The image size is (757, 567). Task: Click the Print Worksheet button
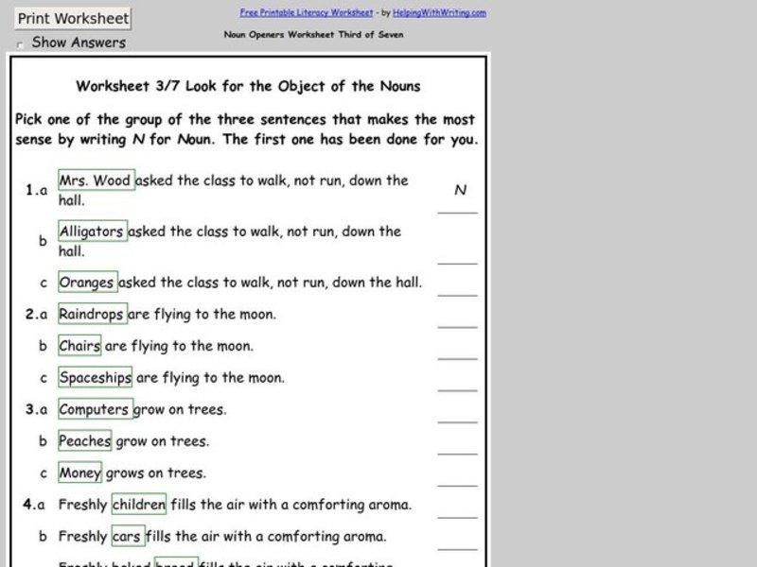click(71, 18)
